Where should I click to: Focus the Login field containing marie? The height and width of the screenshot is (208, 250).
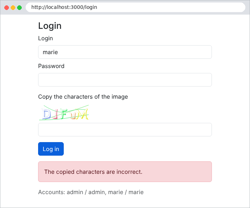(125, 52)
